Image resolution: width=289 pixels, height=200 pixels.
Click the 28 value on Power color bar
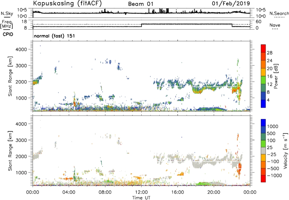[x=269, y=53]
